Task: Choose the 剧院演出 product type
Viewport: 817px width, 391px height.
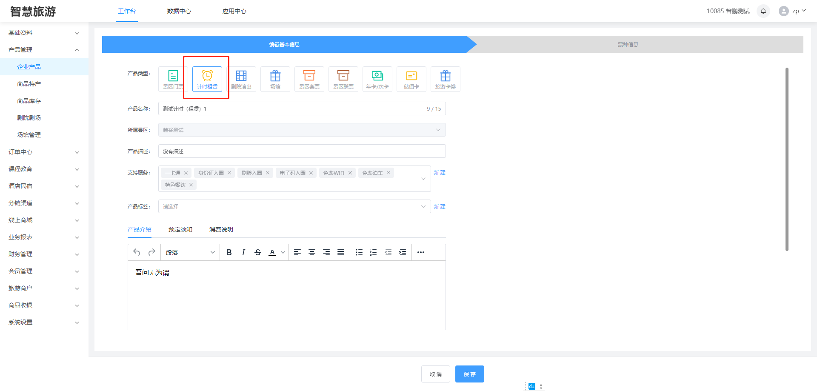Action: pos(241,79)
